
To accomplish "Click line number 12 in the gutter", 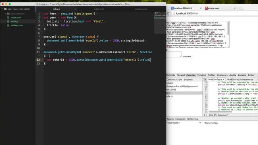I will coord(38,60).
